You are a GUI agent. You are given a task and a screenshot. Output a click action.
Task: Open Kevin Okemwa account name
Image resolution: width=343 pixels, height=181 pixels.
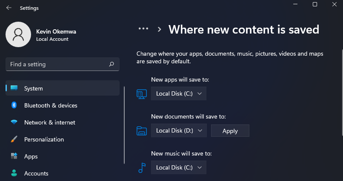[56, 31]
